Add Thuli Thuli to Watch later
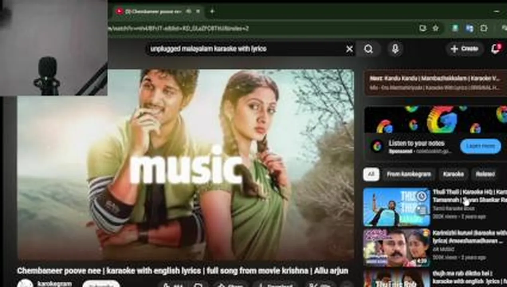Image resolution: width=507 pixels, height=287 pixels. tap(422, 196)
